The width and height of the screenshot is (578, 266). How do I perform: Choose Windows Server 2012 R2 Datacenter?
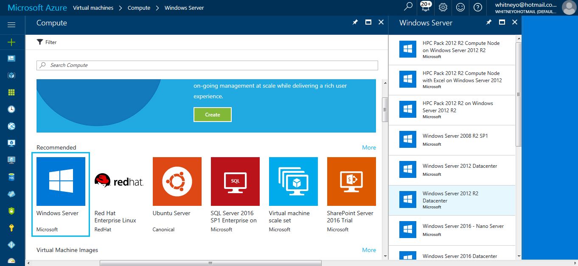[452, 200]
